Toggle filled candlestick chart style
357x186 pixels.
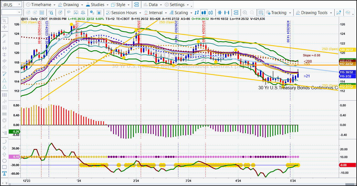click(x=204, y=13)
